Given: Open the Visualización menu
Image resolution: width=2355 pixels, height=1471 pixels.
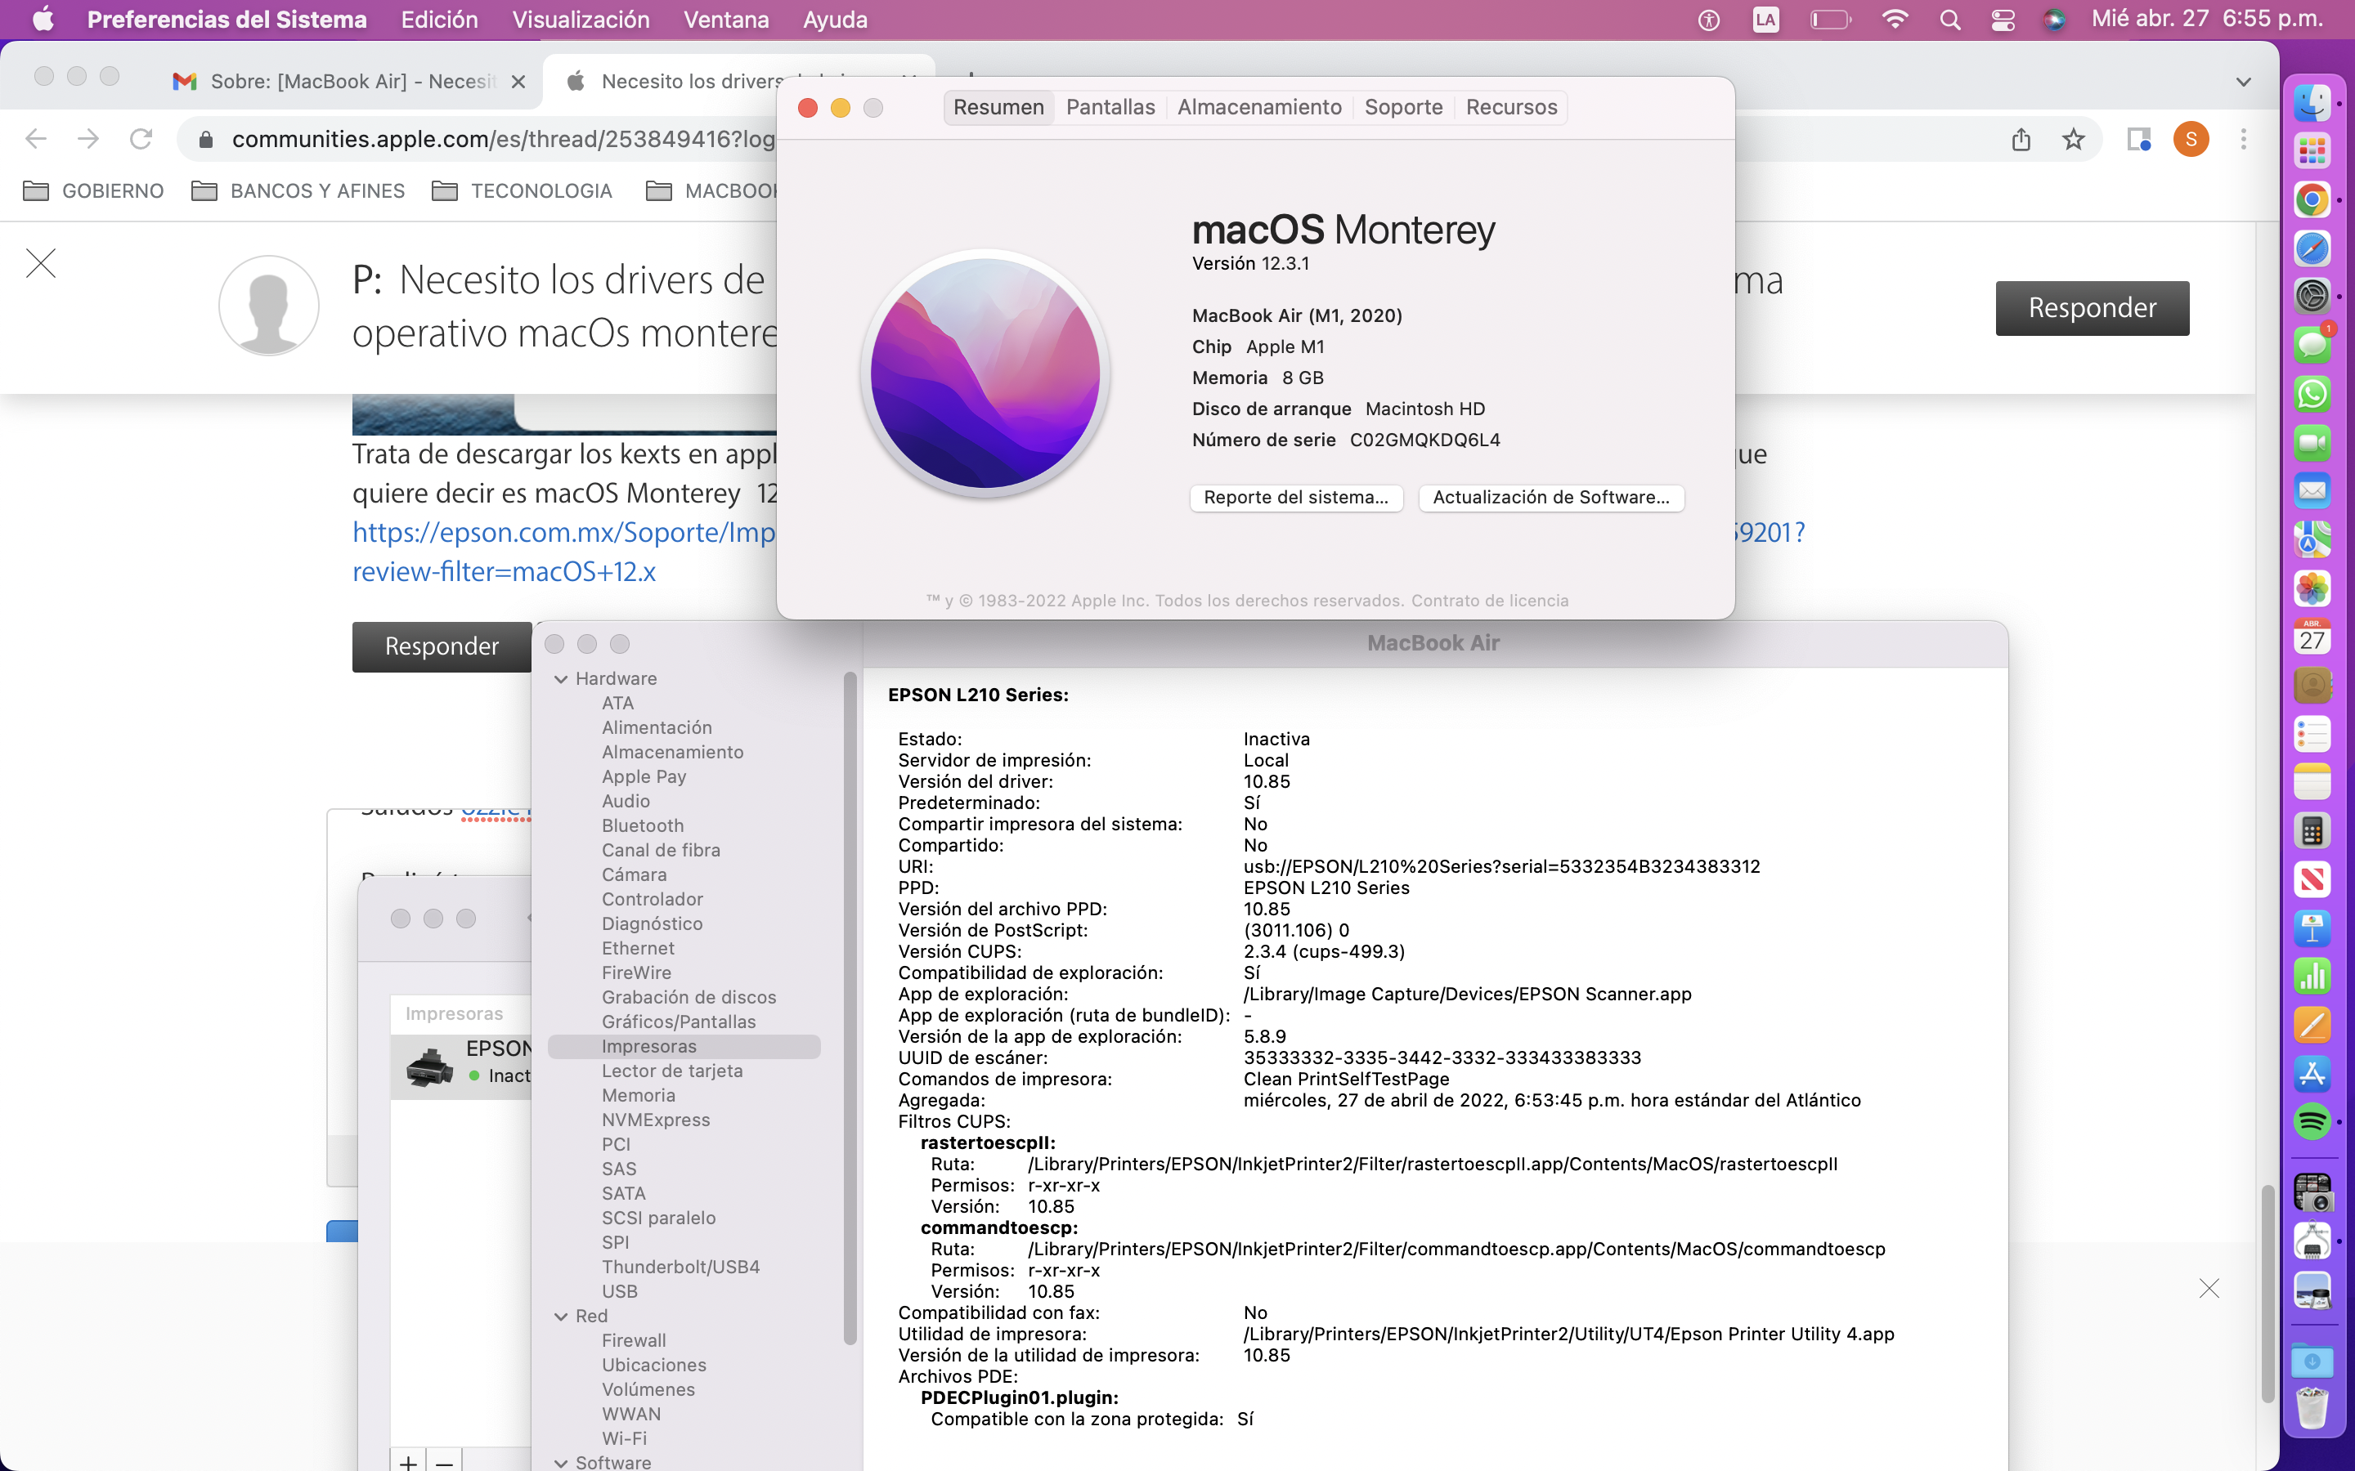Looking at the screenshot, I should pyautogui.click(x=580, y=20).
